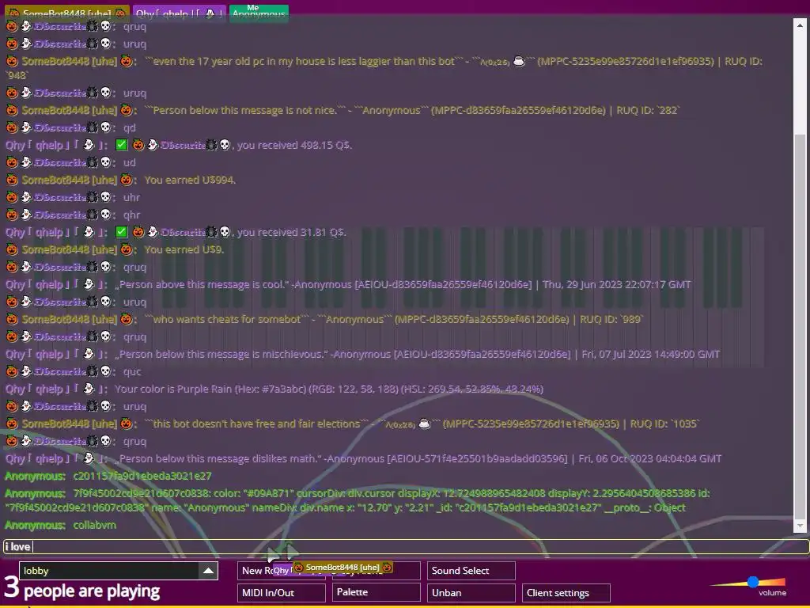
Task: Click coffee cup emoji in '17 year old pc' quote
Action: click(519, 61)
